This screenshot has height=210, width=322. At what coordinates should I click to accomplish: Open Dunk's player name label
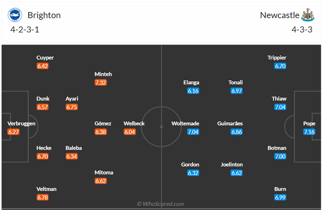coord(43,99)
